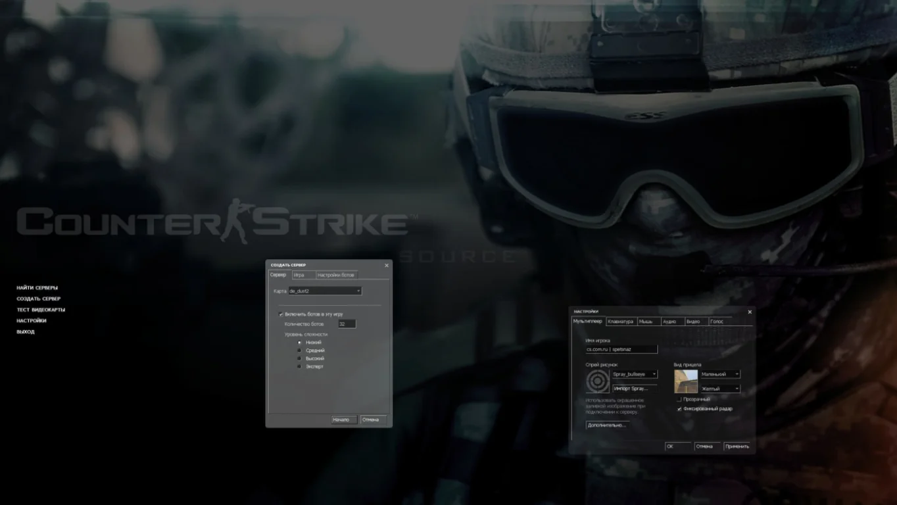Close the Создать сервер dialog
The height and width of the screenshot is (505, 897).
pyautogui.click(x=386, y=266)
